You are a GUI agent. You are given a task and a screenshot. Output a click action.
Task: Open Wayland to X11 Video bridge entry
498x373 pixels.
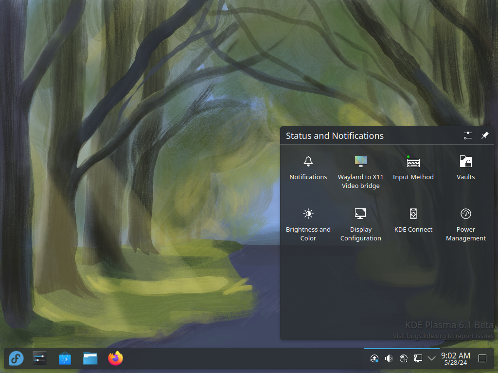coord(360,172)
